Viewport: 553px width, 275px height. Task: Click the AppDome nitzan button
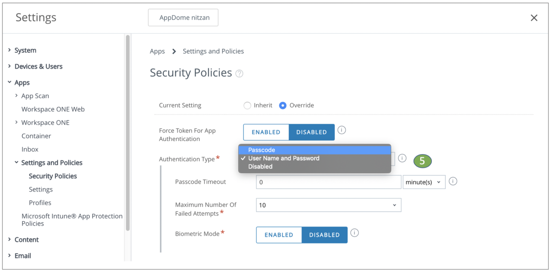(x=183, y=17)
